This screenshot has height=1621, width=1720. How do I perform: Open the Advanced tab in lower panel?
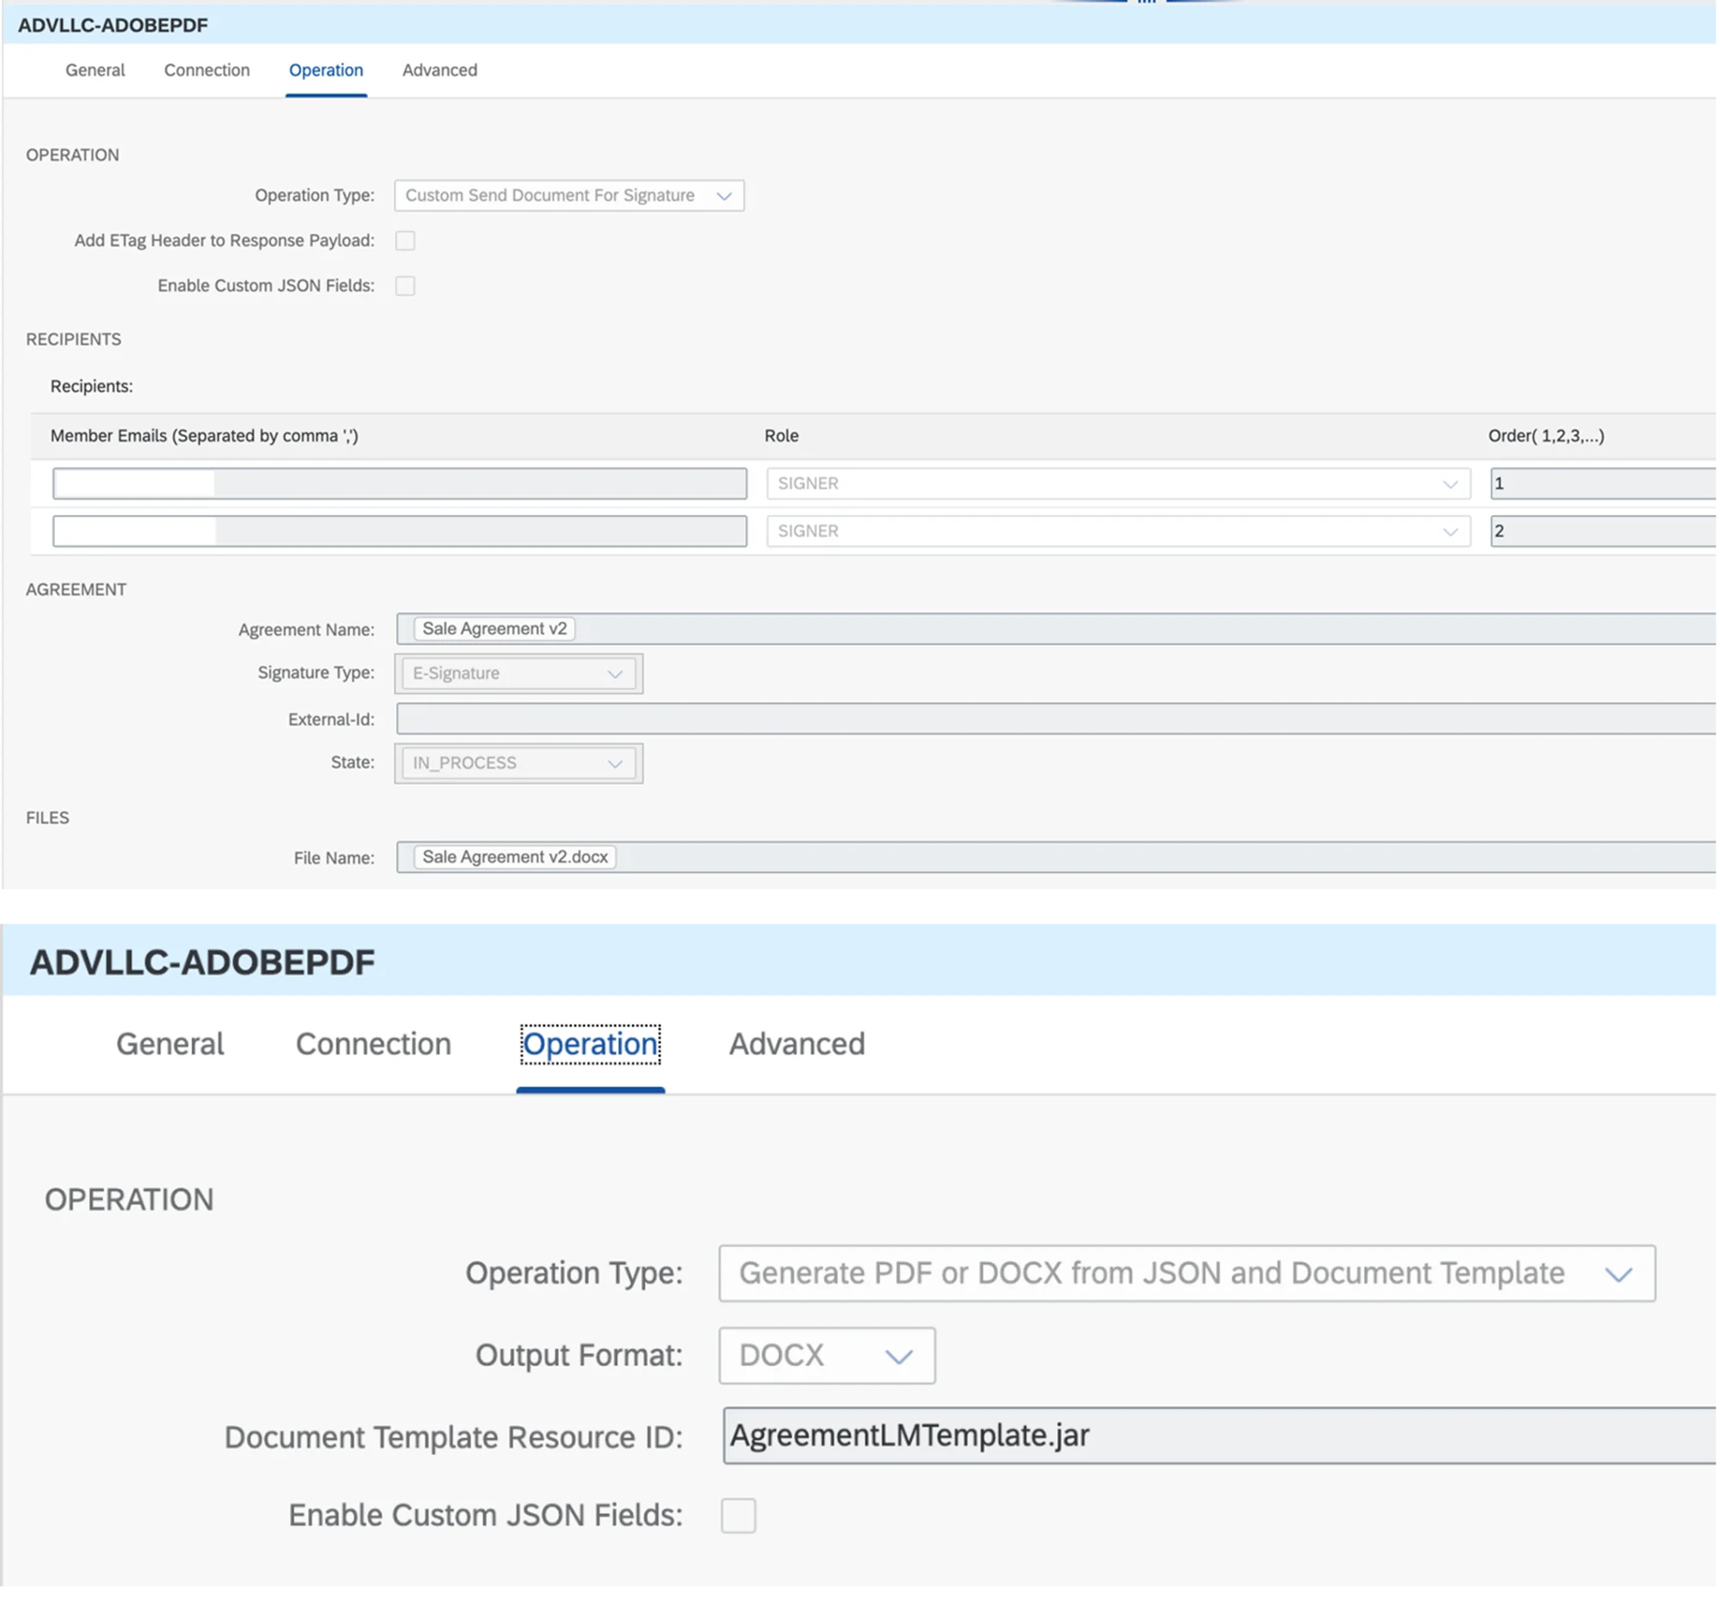pyautogui.click(x=796, y=1044)
